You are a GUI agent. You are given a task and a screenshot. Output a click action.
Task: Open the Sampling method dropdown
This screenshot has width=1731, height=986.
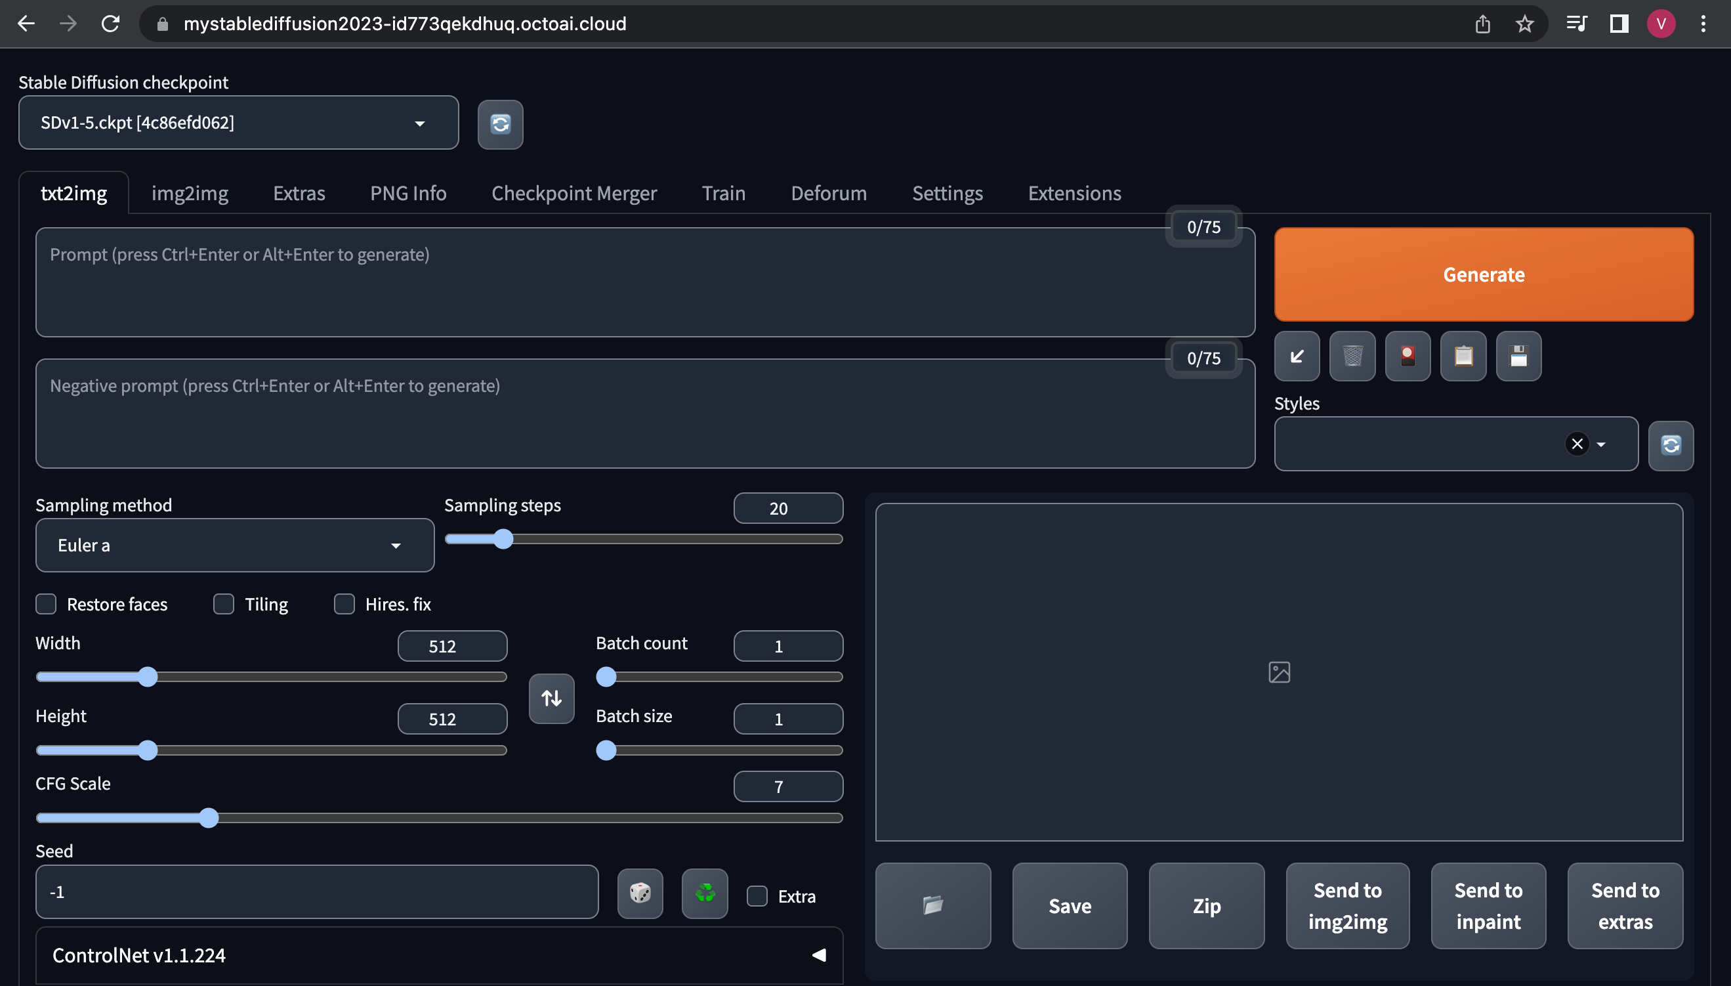pyautogui.click(x=234, y=545)
